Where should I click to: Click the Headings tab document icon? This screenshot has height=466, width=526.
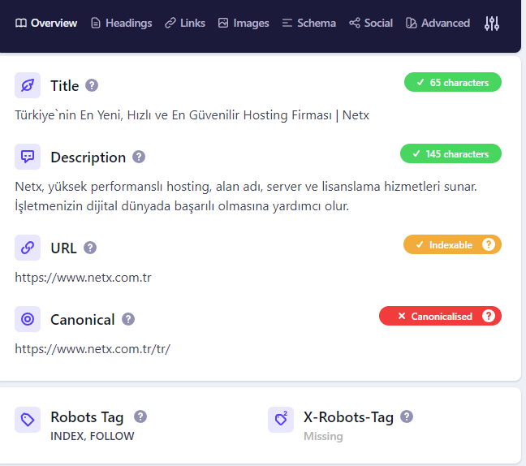[x=96, y=24]
